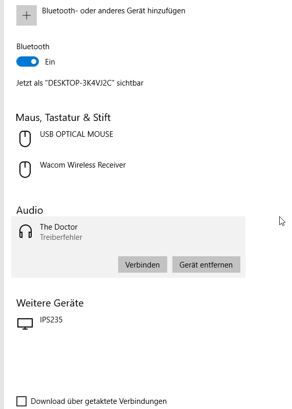Enable Download über getaktete Verbindungen checkbox
Image resolution: width=292 pixels, height=409 pixels.
point(21,401)
